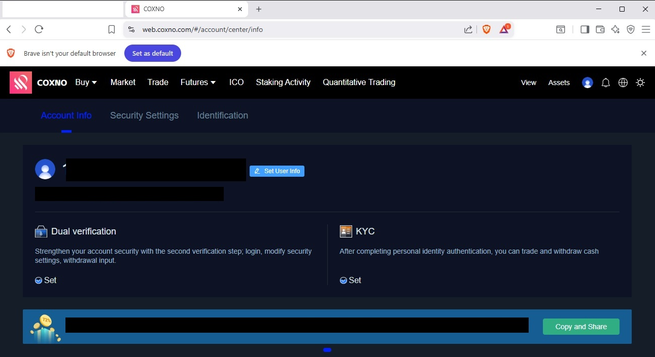Image resolution: width=655 pixels, height=357 pixels.
Task: Click the banner carousel indicator dot
Action: pos(327,350)
